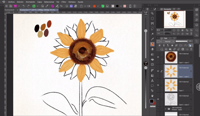The image size is (200, 116).
Task: Open the Ayuda menu
Action: [80, 2]
